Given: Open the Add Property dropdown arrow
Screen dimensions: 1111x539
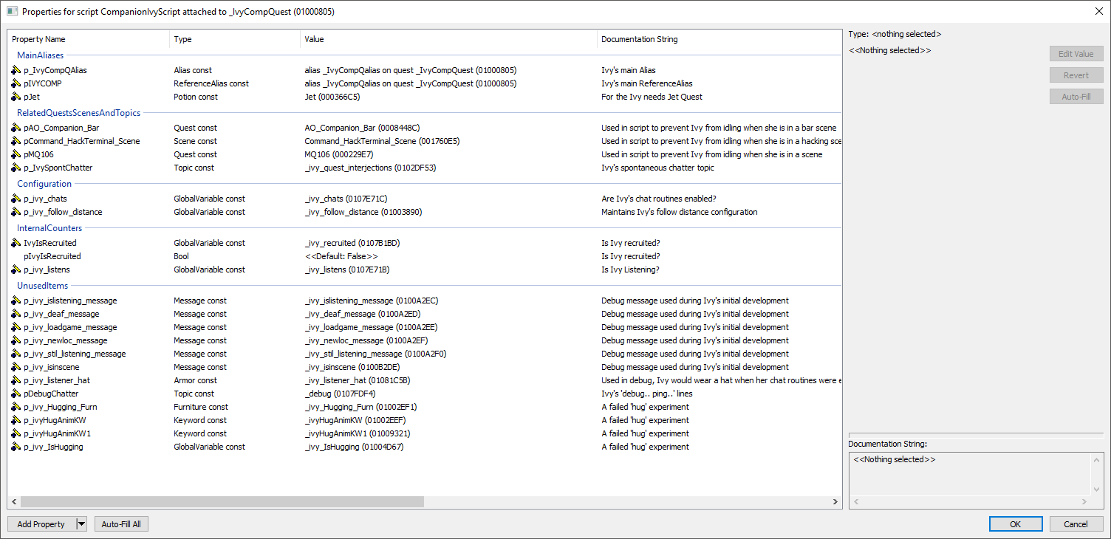Looking at the screenshot, I should (81, 524).
